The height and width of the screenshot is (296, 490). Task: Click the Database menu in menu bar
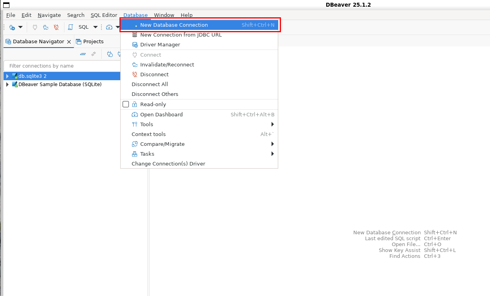[136, 15]
